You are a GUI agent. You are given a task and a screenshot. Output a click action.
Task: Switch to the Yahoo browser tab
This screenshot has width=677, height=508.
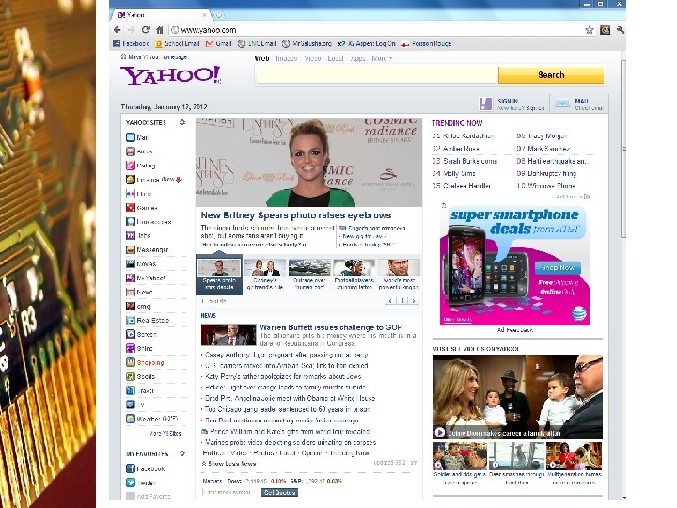click(x=160, y=15)
